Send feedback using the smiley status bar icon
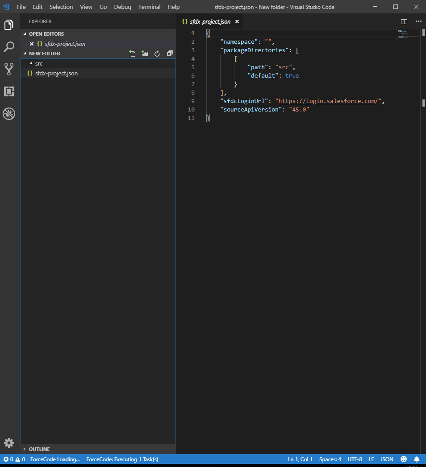426x467 pixels. coord(403,459)
